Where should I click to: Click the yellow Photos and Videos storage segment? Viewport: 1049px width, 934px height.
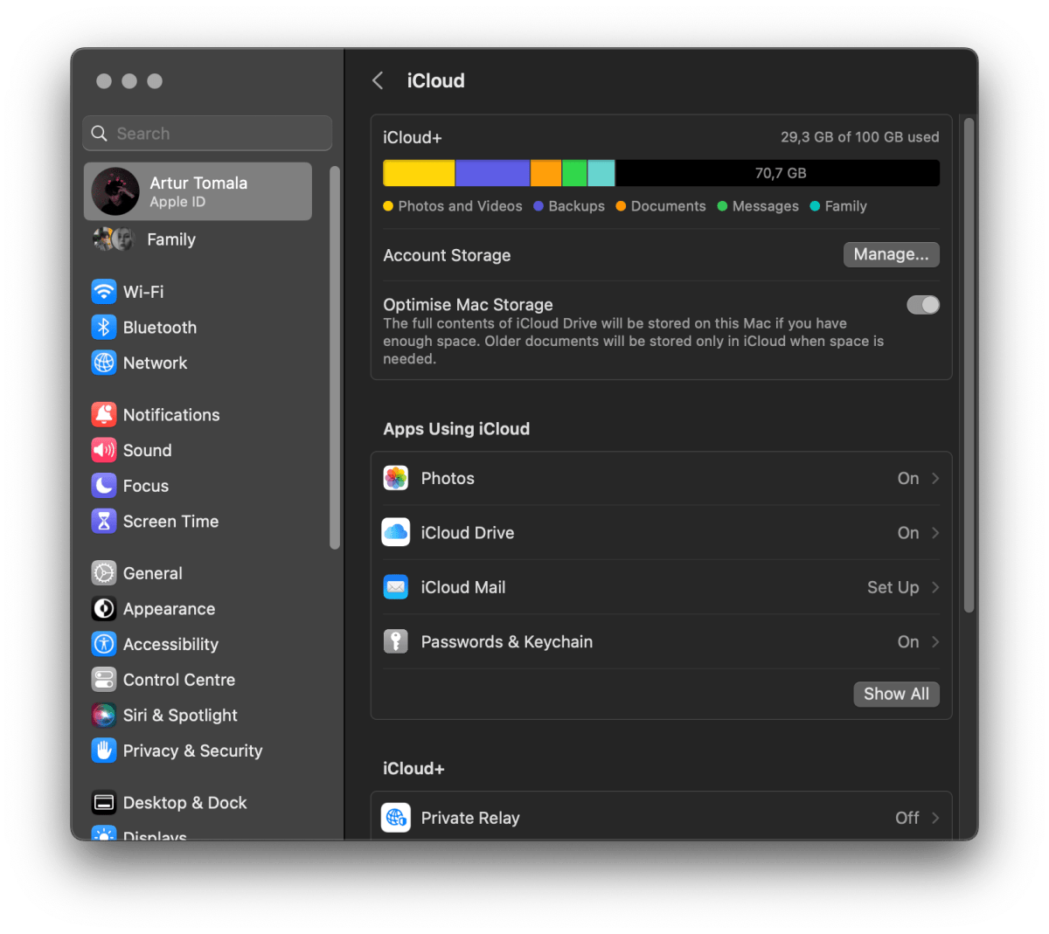(419, 173)
